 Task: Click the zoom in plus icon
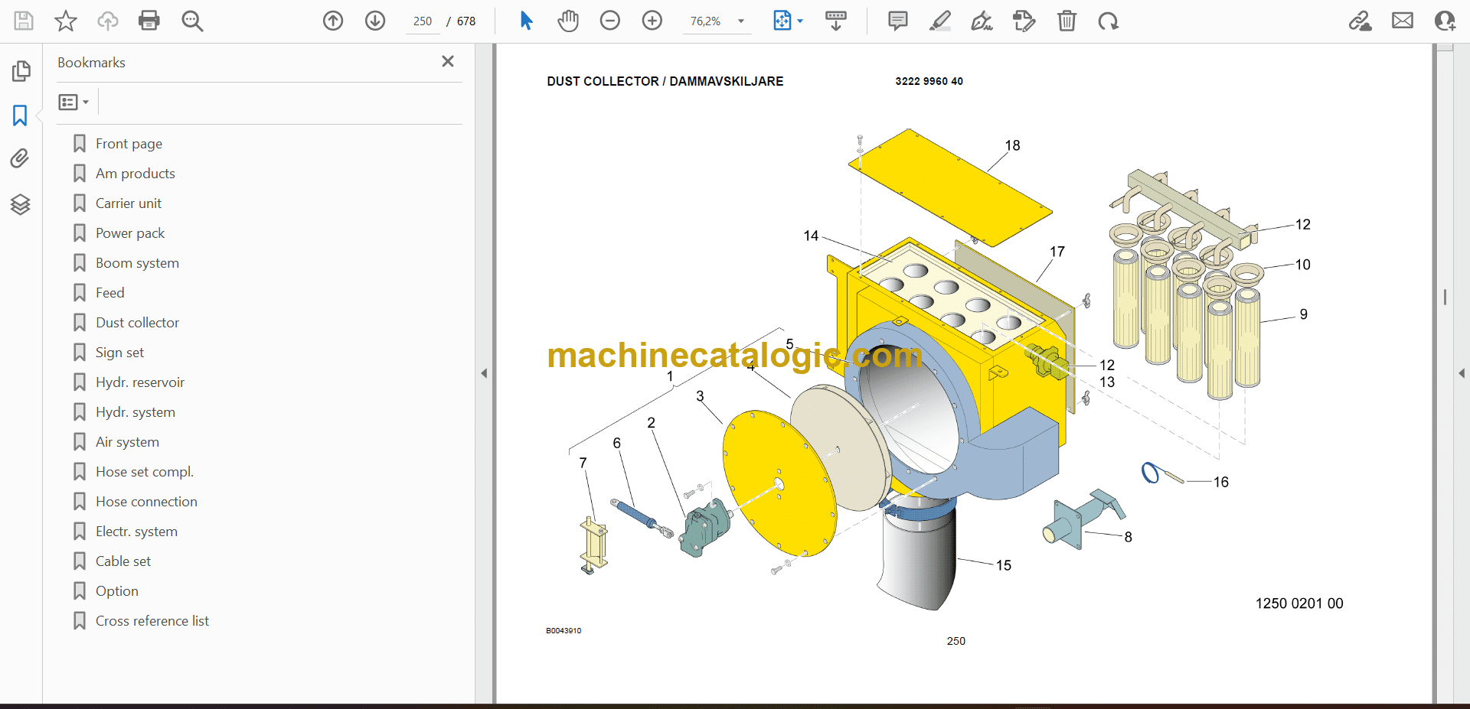coord(652,21)
